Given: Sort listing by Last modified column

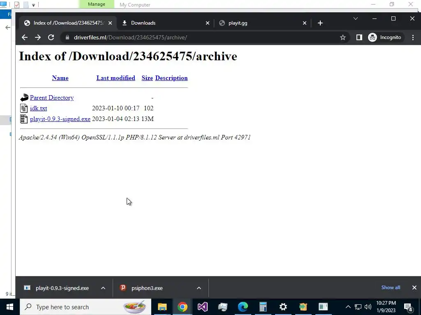Looking at the screenshot, I should tap(116, 78).
